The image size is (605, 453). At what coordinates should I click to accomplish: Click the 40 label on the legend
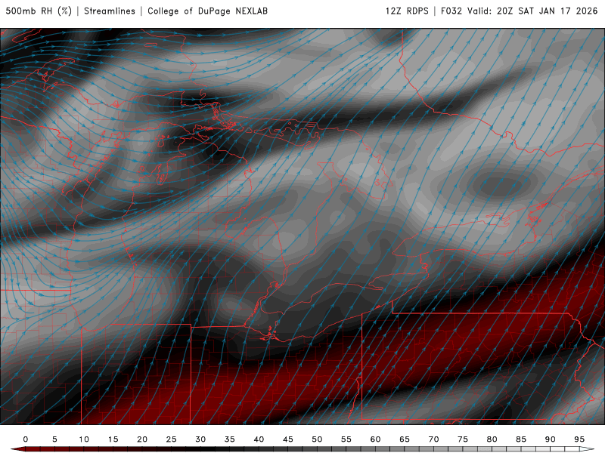(259, 439)
